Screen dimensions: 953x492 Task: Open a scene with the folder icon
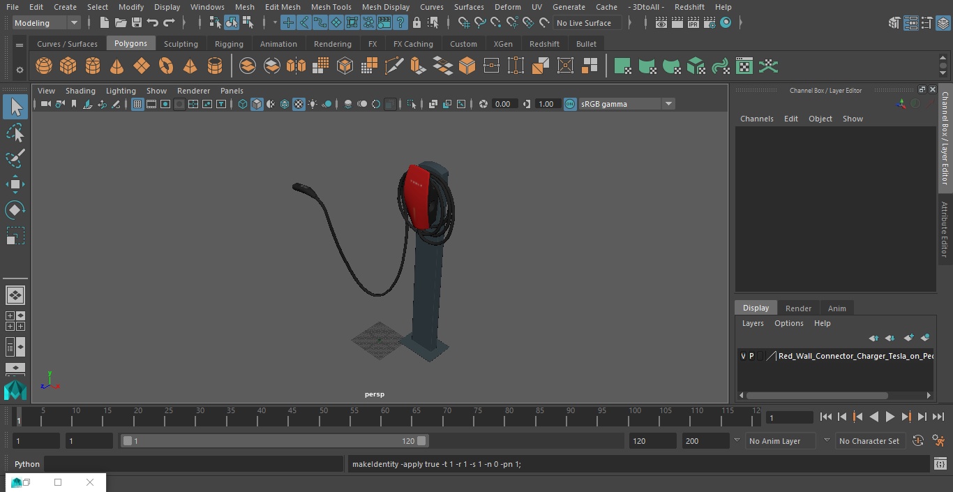121,23
